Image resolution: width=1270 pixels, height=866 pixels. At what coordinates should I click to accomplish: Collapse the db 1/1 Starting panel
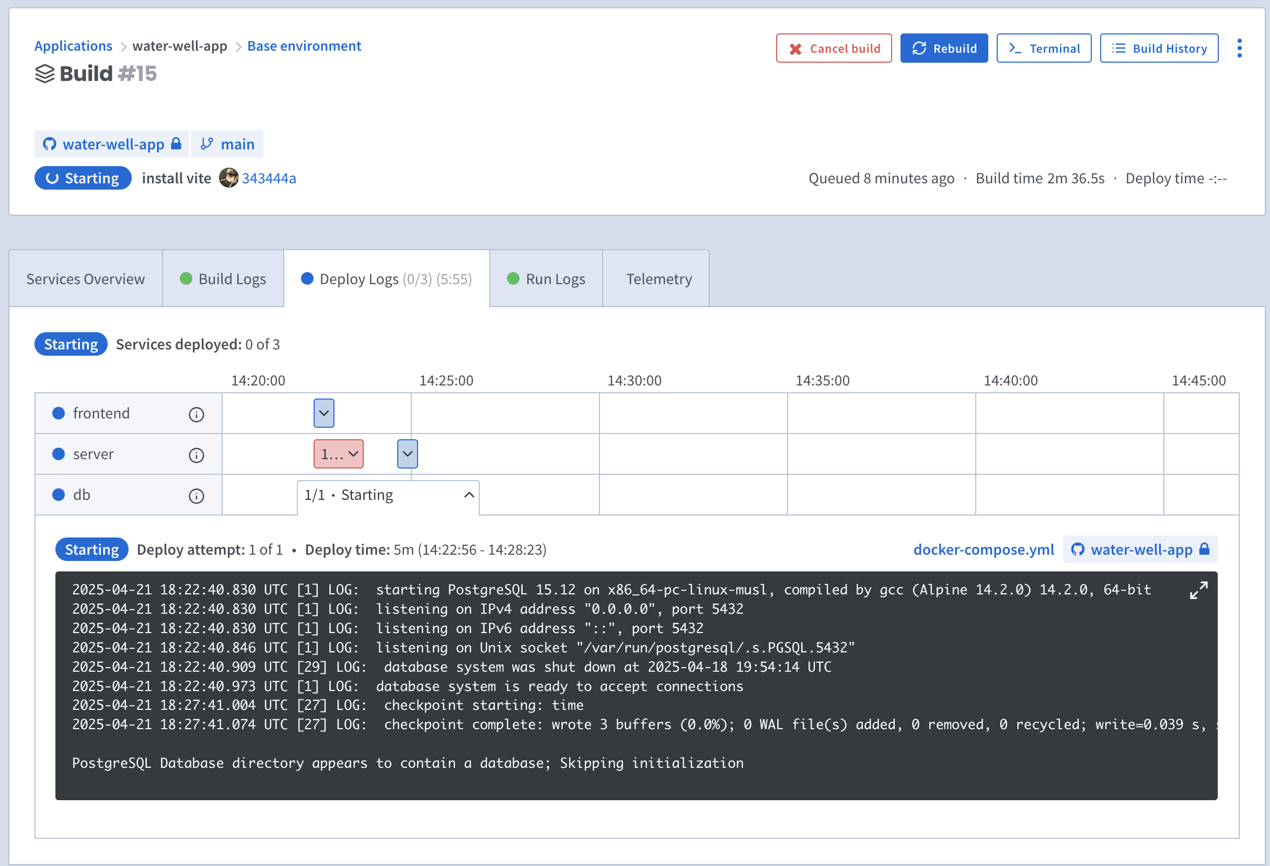tap(468, 495)
